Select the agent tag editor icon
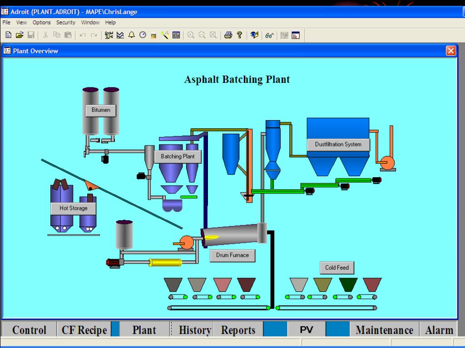The height and width of the screenshot is (348, 465). pos(109,35)
